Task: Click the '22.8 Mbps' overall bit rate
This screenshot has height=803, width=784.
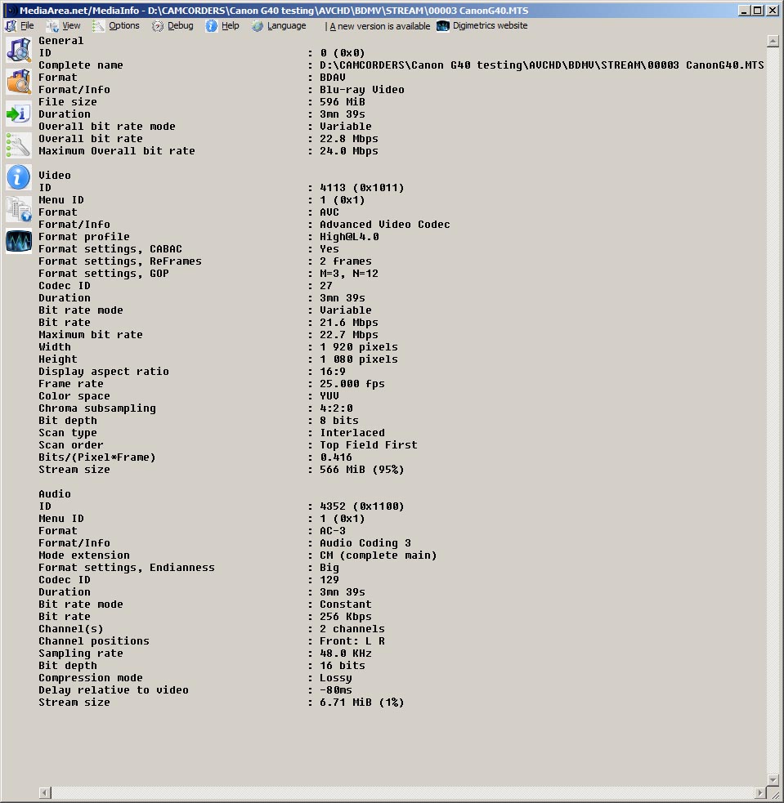Action: tap(349, 139)
